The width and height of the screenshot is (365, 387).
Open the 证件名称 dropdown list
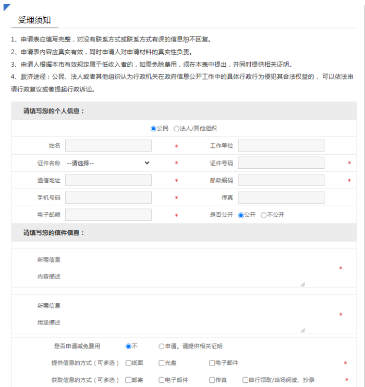(108, 163)
